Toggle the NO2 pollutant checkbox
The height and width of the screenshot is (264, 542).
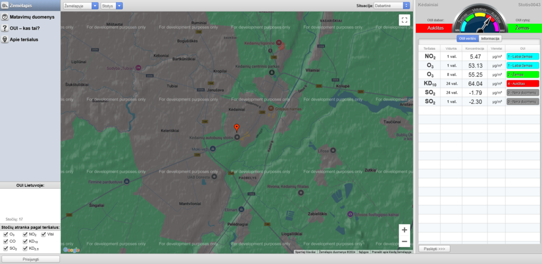click(25, 234)
